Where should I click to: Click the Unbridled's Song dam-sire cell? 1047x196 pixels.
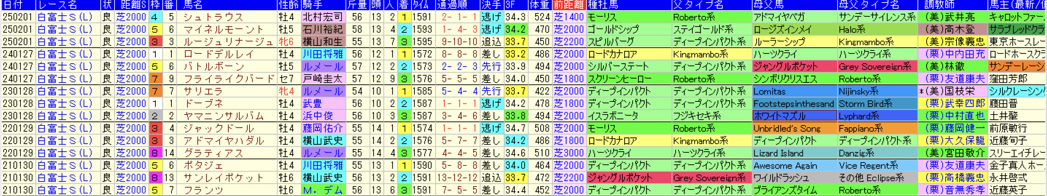tap(787, 128)
